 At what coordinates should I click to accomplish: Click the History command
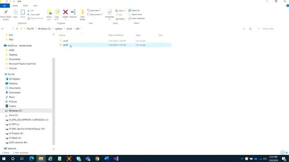tap(120, 19)
